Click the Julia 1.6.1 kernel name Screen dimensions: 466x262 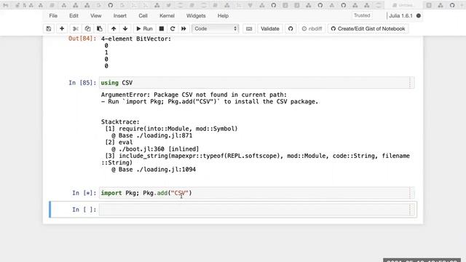coord(400,16)
